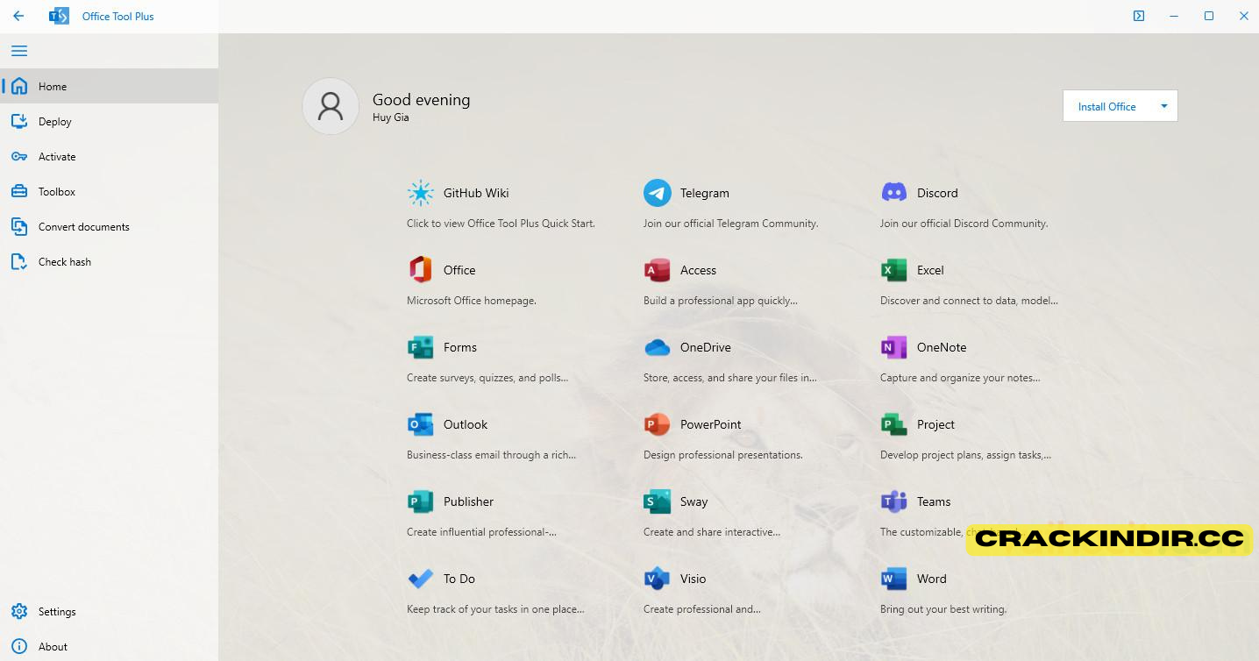The width and height of the screenshot is (1259, 661).
Task: Click the Forms app icon
Action: [x=421, y=347]
